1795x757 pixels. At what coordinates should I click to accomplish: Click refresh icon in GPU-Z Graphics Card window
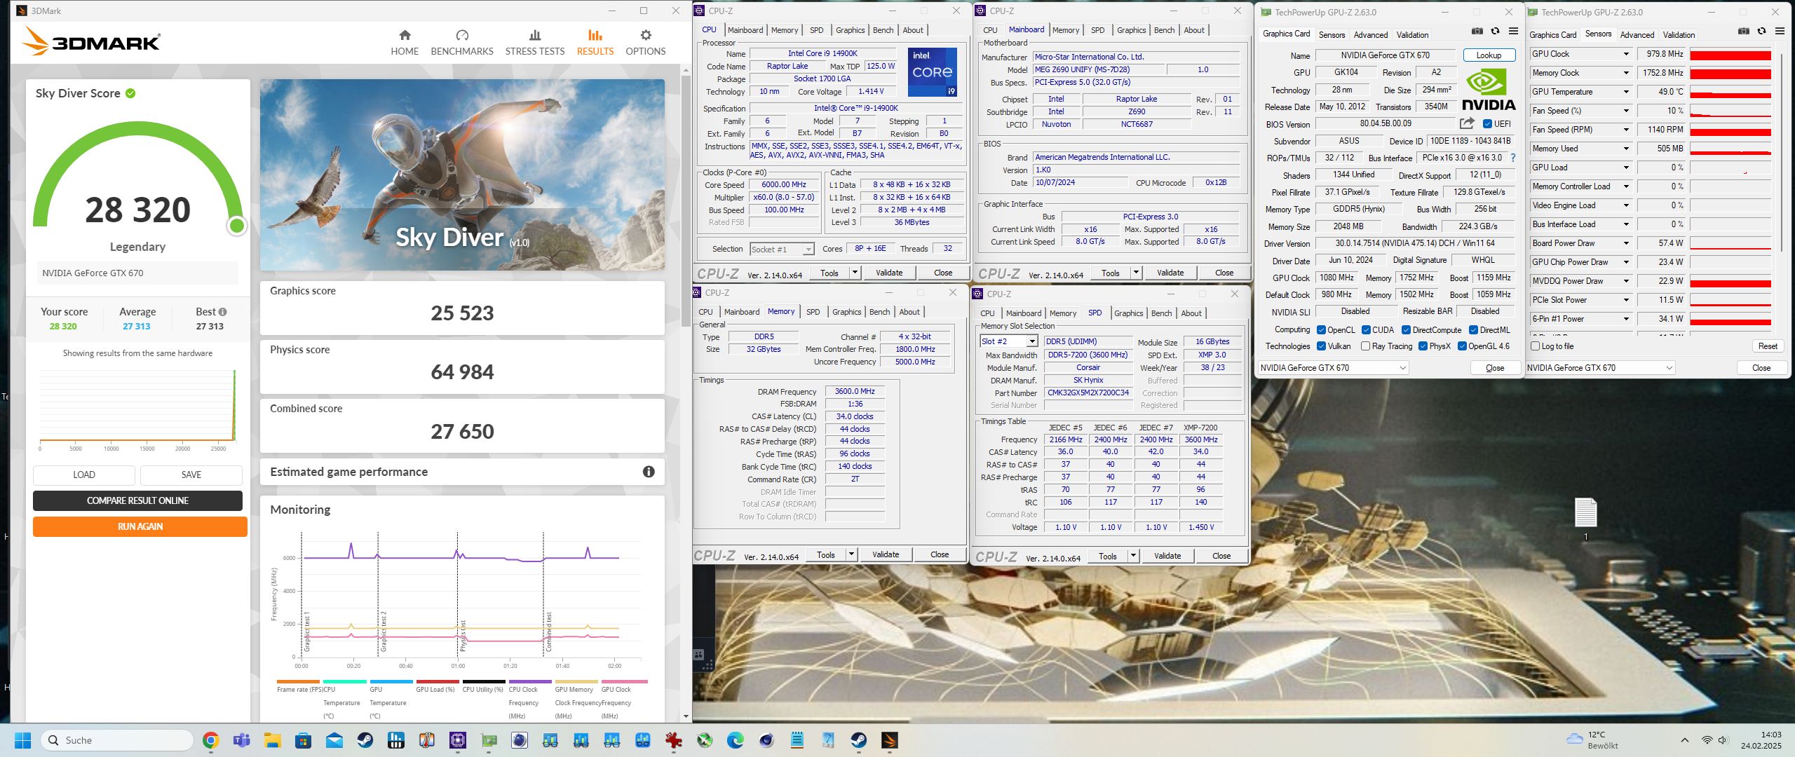click(1495, 32)
